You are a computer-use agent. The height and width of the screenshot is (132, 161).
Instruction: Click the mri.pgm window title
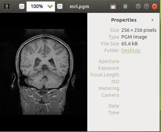(x=79, y=6)
